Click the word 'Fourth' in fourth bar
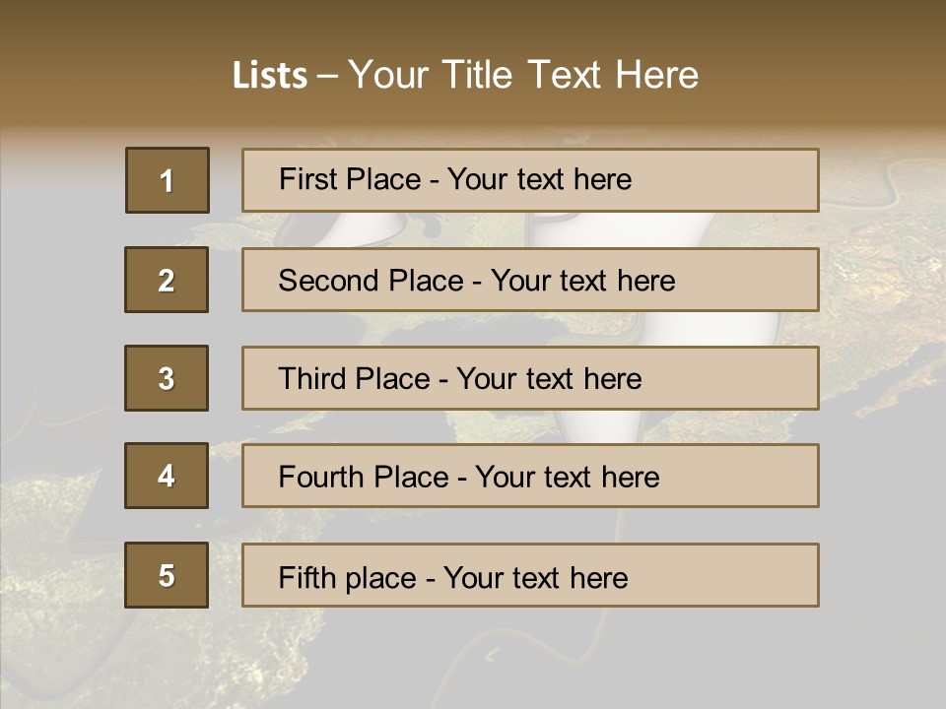 pyautogui.click(x=321, y=477)
